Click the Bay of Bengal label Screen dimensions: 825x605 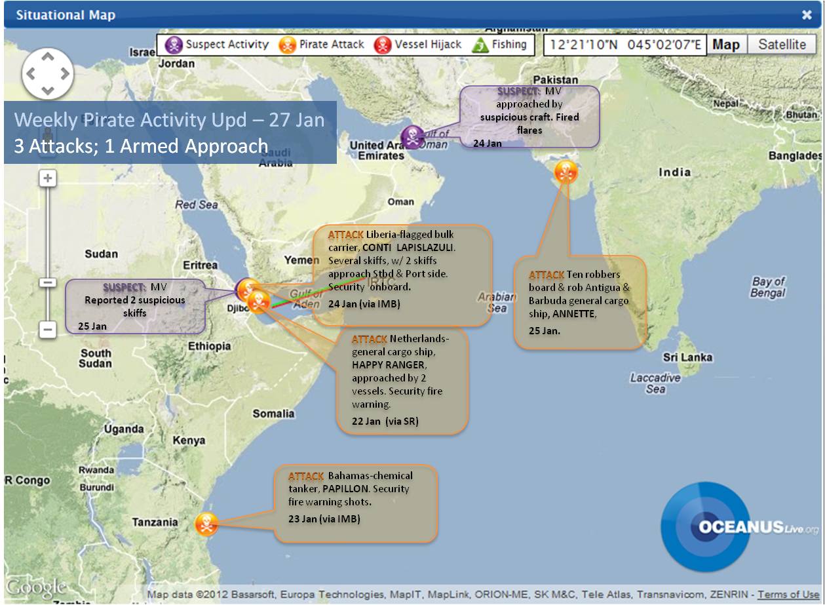768,287
